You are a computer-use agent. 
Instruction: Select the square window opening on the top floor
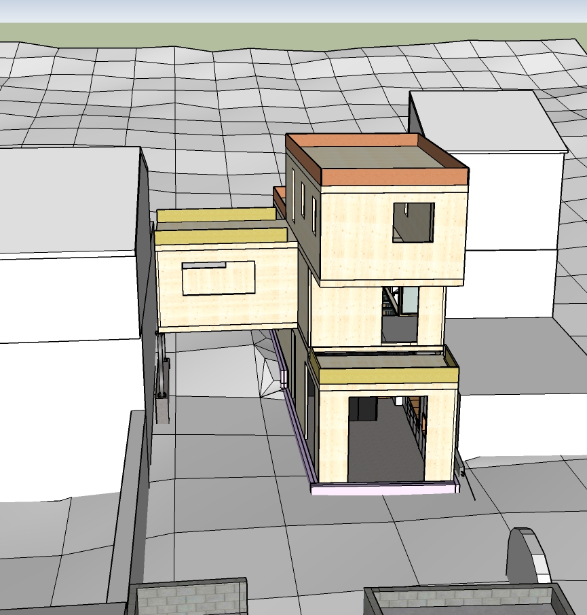tap(413, 222)
